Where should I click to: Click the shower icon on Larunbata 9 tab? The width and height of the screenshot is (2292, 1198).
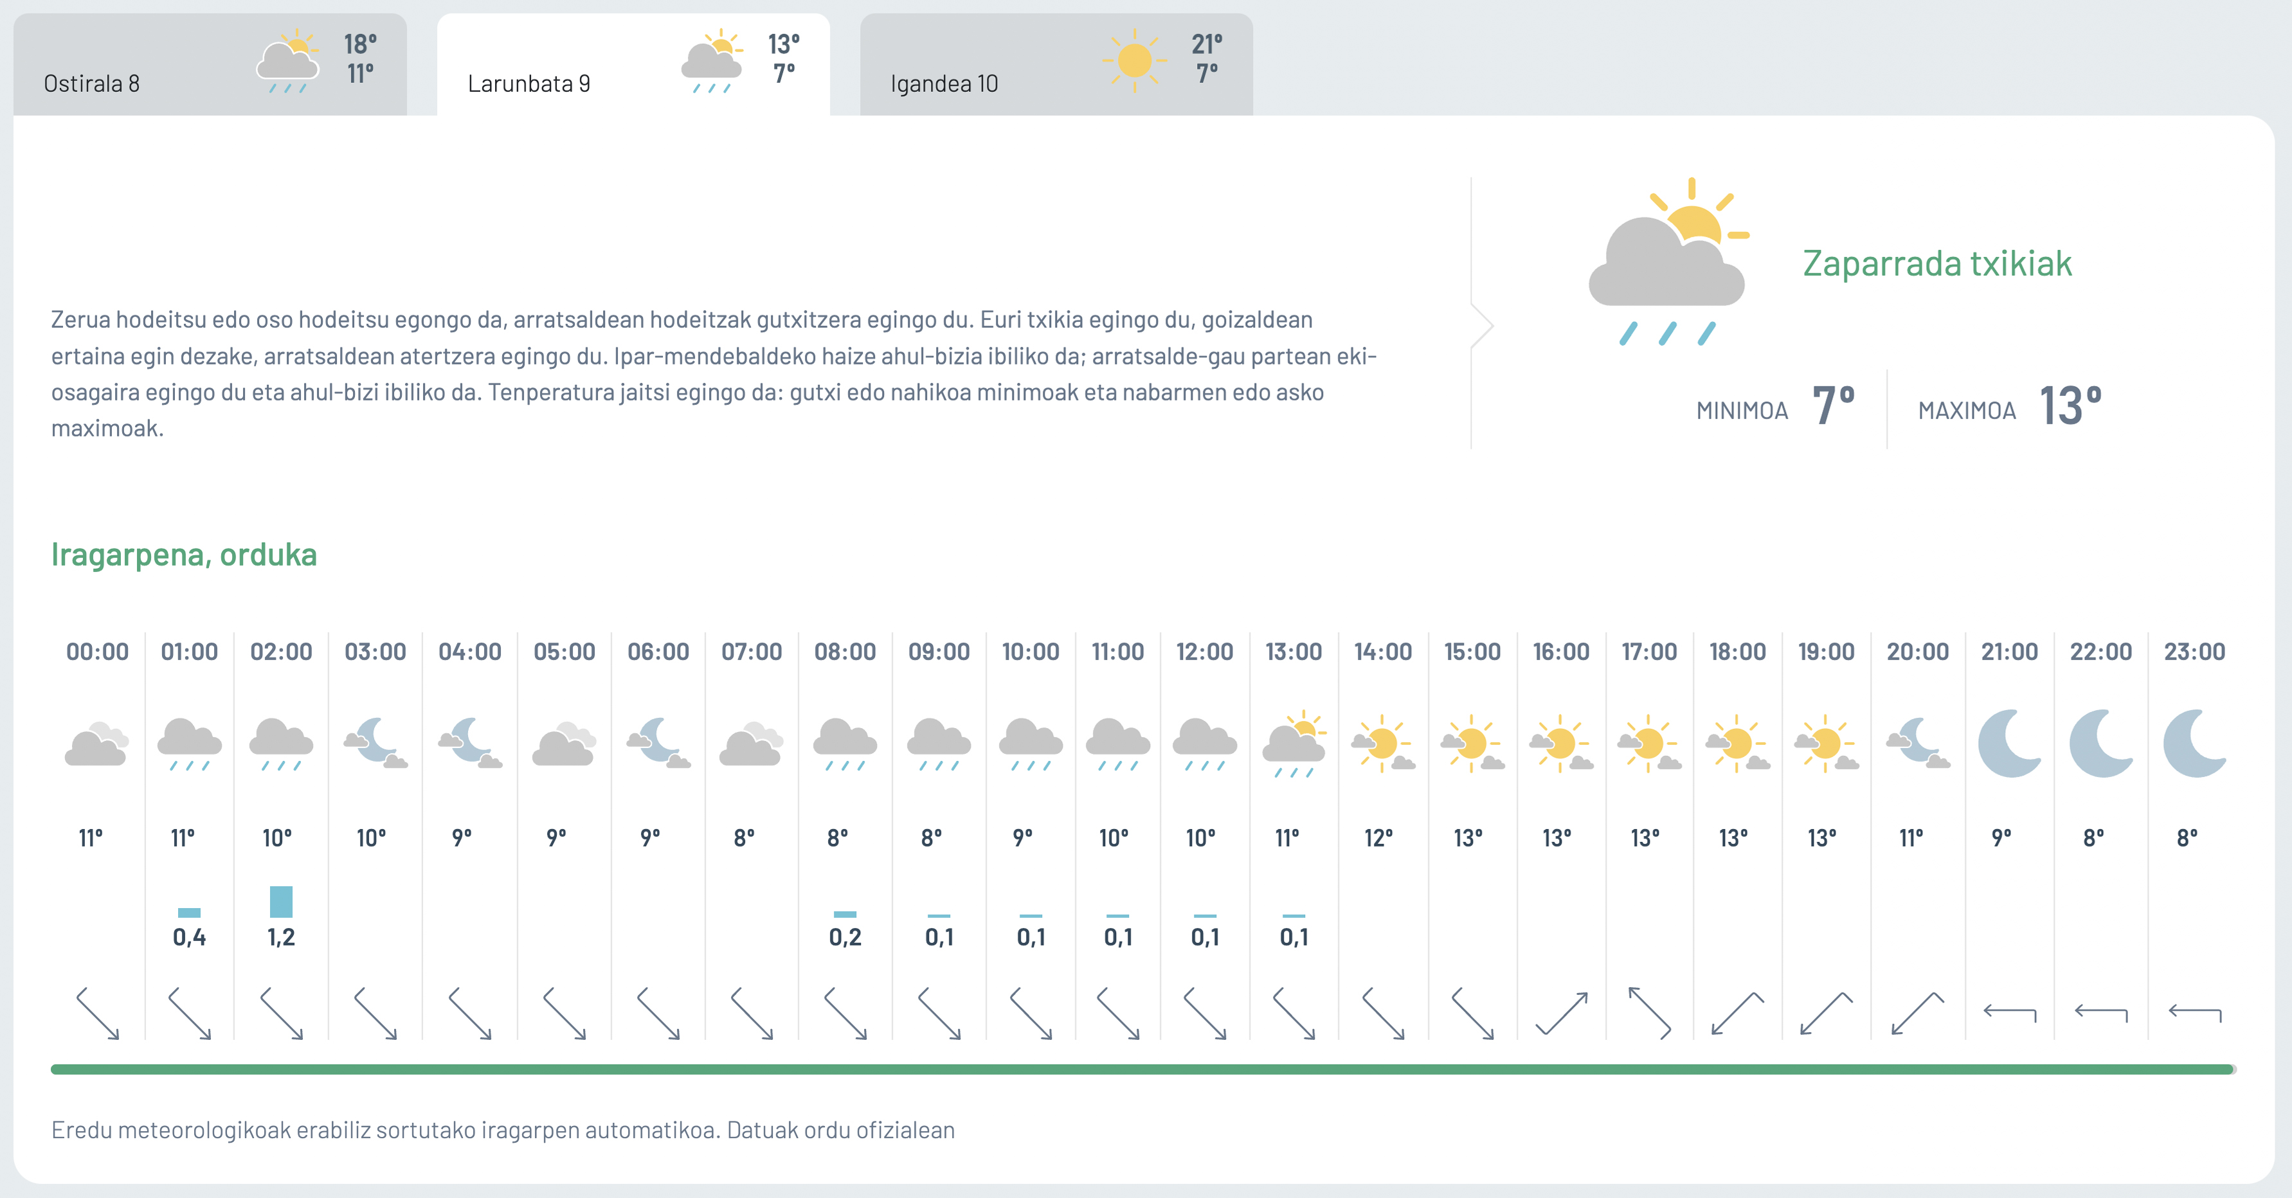tap(712, 60)
